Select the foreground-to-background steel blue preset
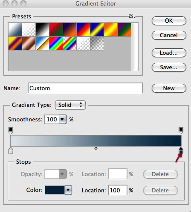The height and width of the screenshot is (212, 191). coord(15,30)
